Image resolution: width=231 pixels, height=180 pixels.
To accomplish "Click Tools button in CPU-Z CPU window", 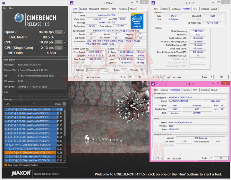I will click(123, 77).
